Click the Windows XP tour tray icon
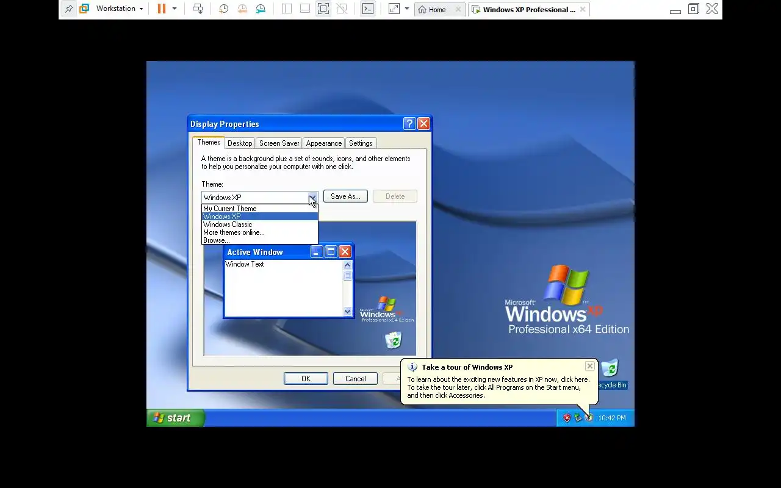Image resolution: width=781 pixels, height=488 pixels. tap(589, 418)
